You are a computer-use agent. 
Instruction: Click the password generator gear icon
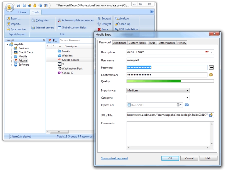[211, 75]
